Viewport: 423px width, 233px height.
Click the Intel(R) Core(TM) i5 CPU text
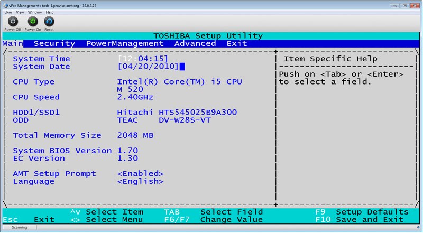click(179, 82)
